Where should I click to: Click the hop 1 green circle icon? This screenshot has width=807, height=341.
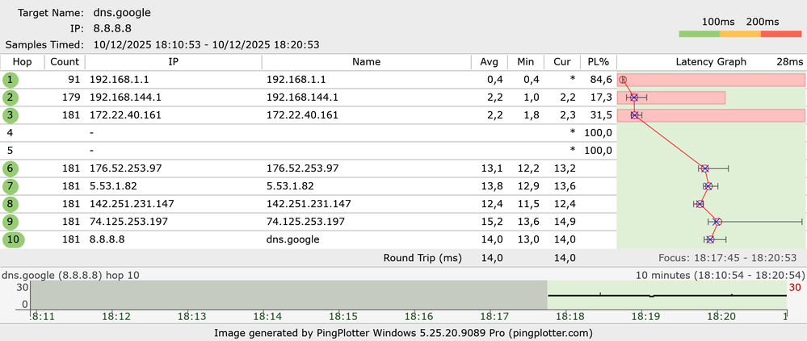click(10, 80)
